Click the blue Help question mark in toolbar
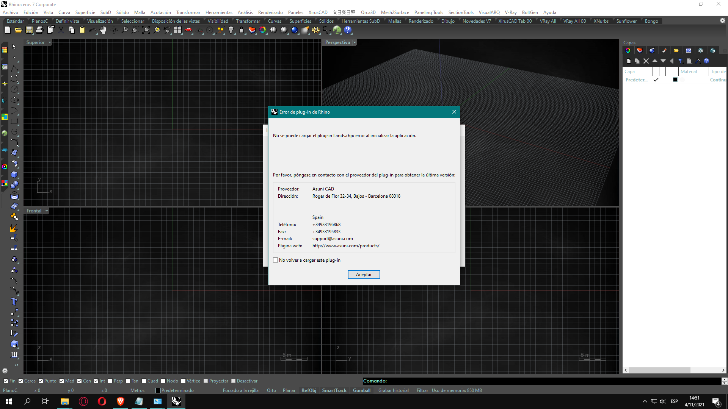This screenshot has width=728, height=409. (348, 30)
